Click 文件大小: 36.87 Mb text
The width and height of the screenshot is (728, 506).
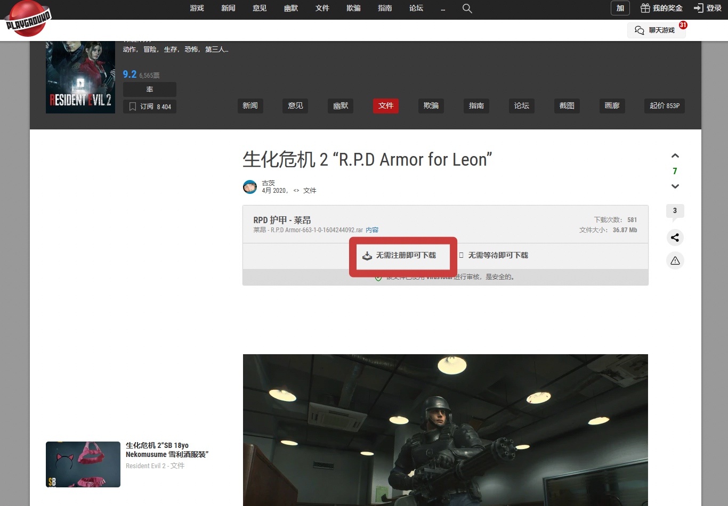point(608,230)
